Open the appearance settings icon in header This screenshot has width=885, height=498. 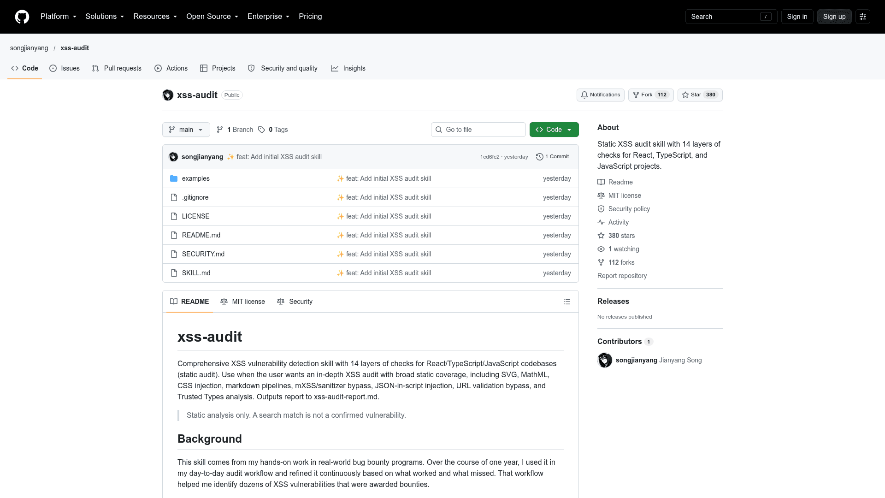pos(863,17)
